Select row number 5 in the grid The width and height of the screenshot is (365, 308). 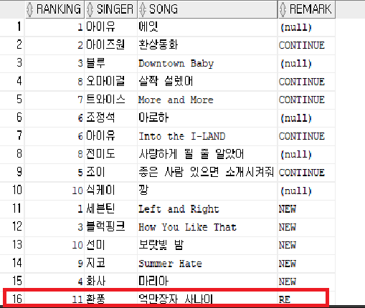(19, 99)
